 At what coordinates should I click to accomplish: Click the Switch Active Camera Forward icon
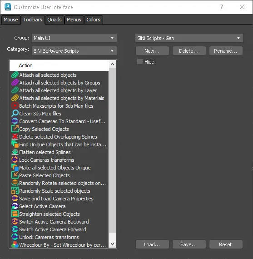[x=15, y=229]
